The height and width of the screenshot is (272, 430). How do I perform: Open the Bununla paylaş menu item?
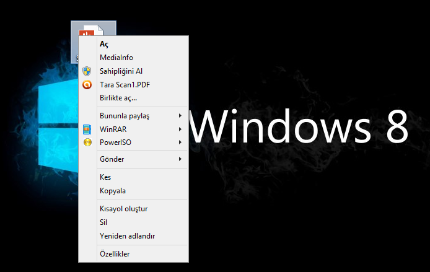(134, 116)
